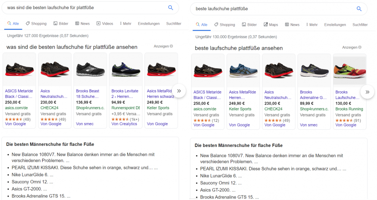Open the Brooks Levitate 2 shoe image
Image resolution: width=377 pixels, height=200 pixels.
[126, 70]
